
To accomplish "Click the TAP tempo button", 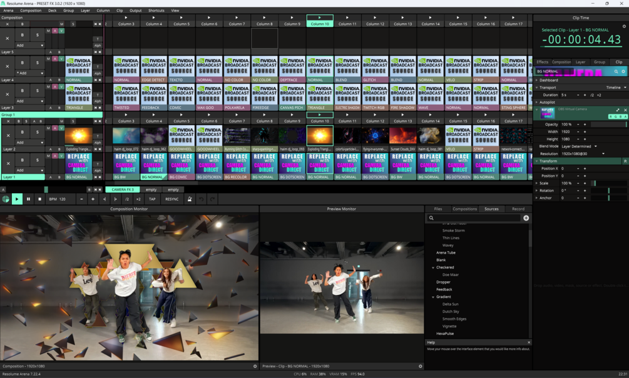I will point(152,199).
